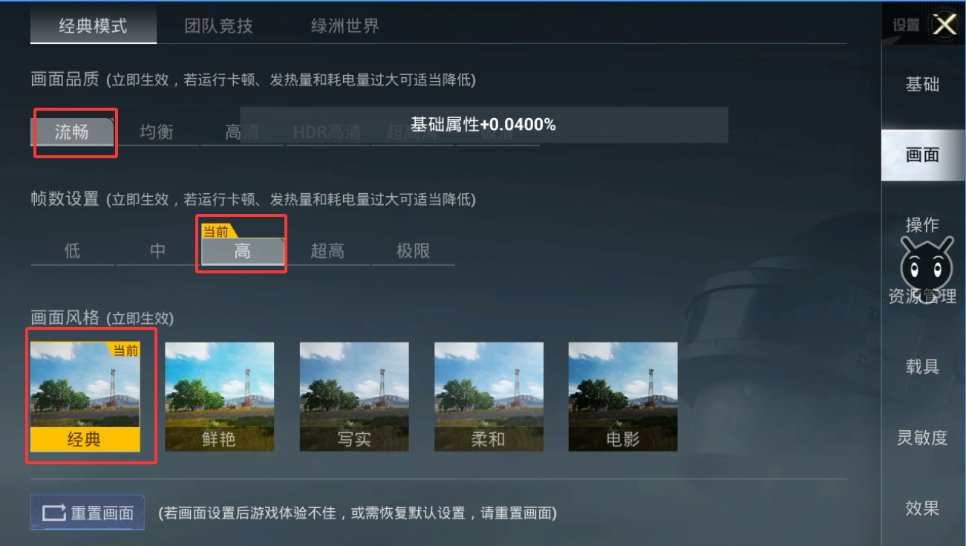Set frame rate to 超高
This screenshot has width=966, height=546.
point(327,251)
